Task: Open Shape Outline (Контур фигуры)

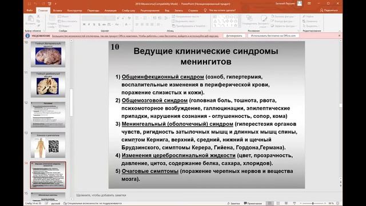Action: [x=283, y=21]
